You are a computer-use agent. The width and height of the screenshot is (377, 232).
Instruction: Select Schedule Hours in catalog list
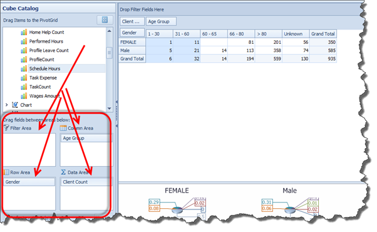click(x=44, y=68)
